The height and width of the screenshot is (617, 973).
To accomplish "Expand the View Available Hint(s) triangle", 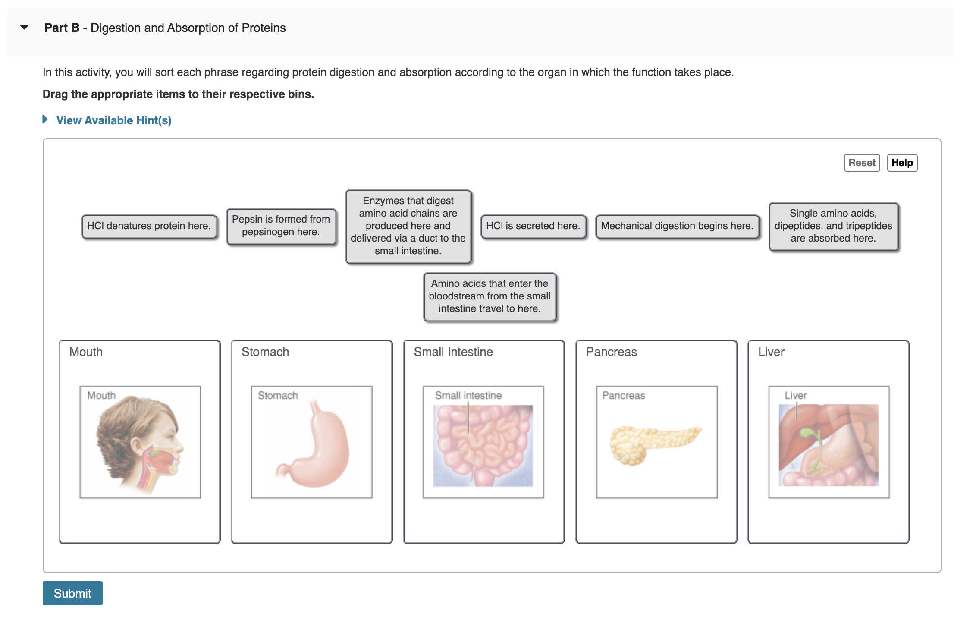I will click(45, 120).
